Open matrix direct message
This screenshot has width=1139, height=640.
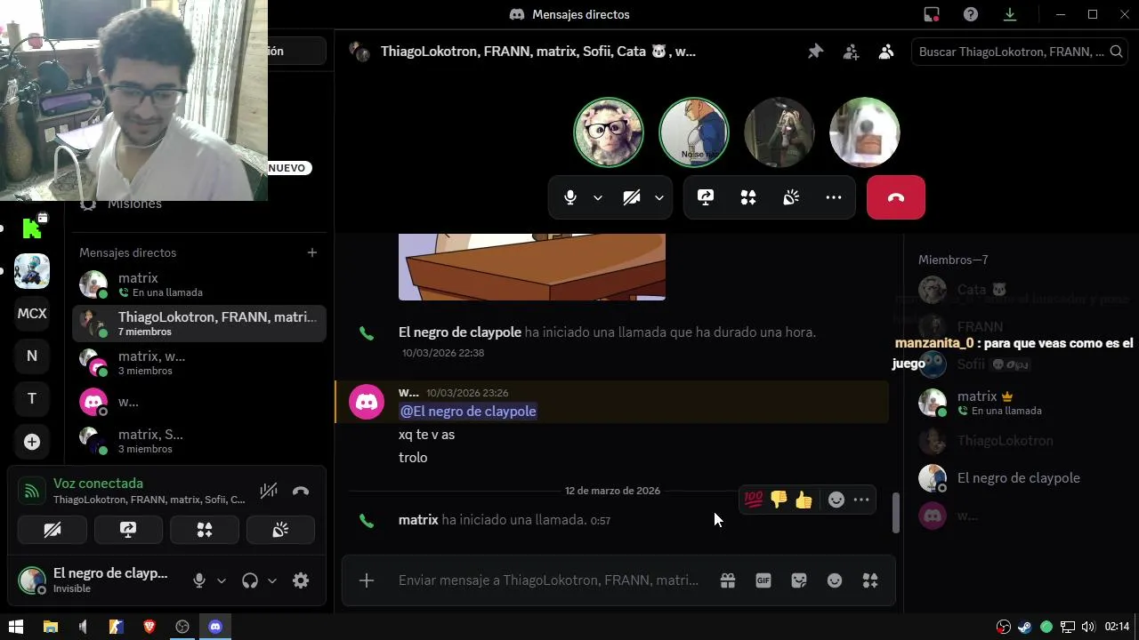click(x=199, y=284)
